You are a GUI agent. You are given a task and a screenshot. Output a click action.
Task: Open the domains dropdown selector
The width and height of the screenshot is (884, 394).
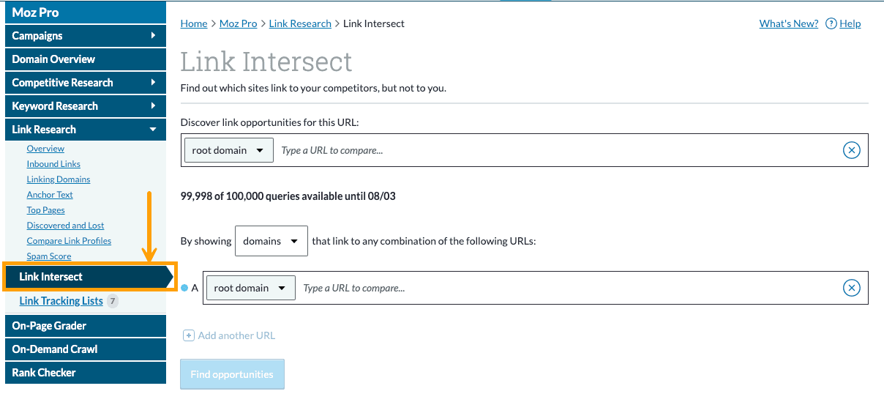pos(271,241)
